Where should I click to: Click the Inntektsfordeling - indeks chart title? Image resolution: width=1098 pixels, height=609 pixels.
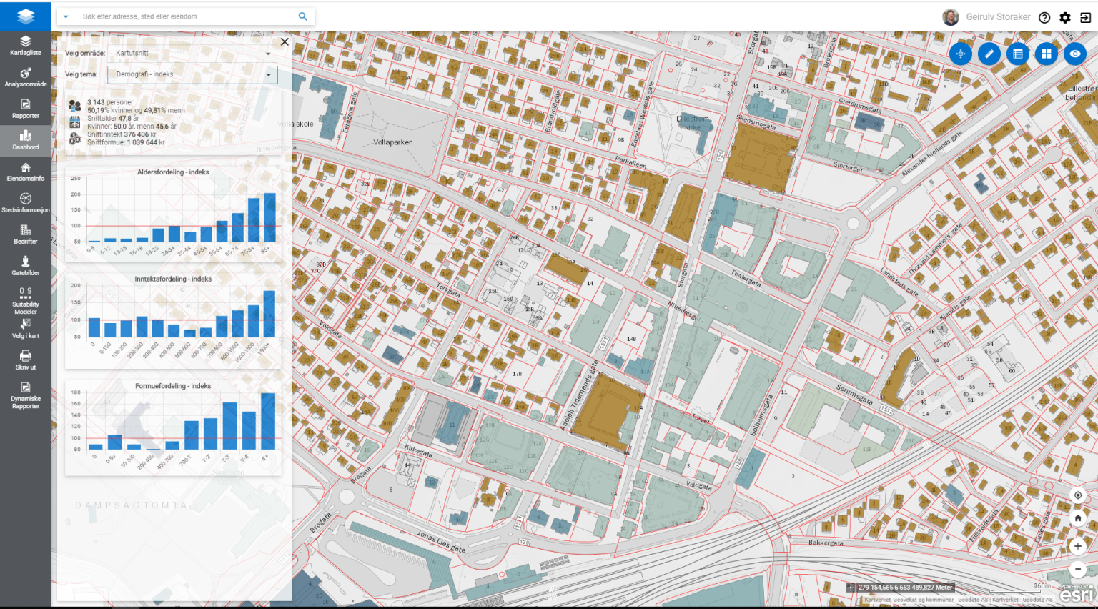(x=173, y=279)
